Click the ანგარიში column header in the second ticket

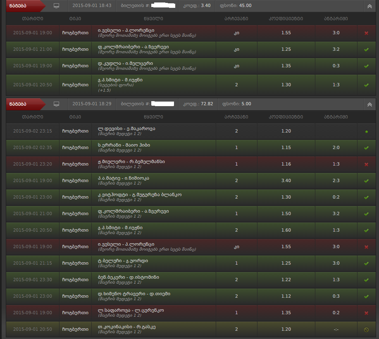point(336,117)
